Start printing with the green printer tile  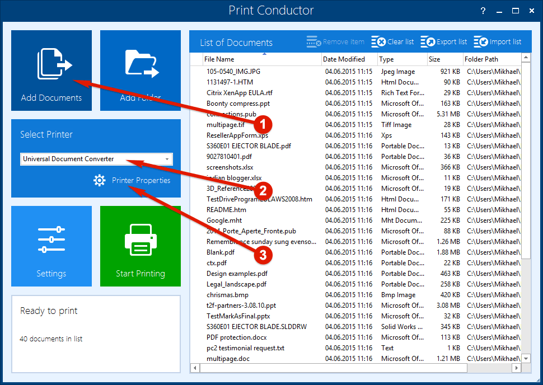tap(140, 246)
